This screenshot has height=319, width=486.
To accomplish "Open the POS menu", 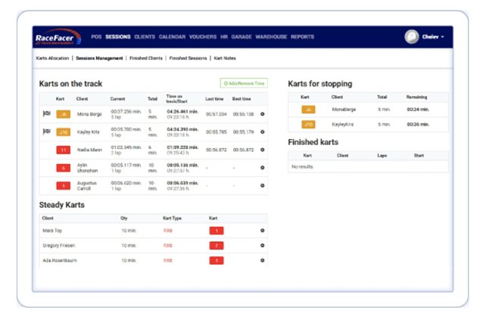I will pos(96,37).
